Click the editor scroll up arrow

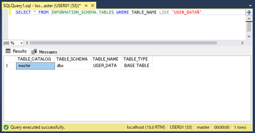tap(249, 19)
